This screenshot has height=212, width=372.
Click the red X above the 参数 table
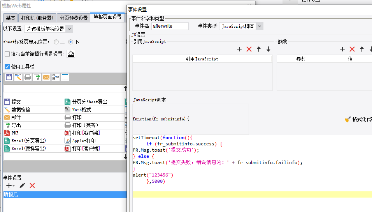tap(352, 49)
